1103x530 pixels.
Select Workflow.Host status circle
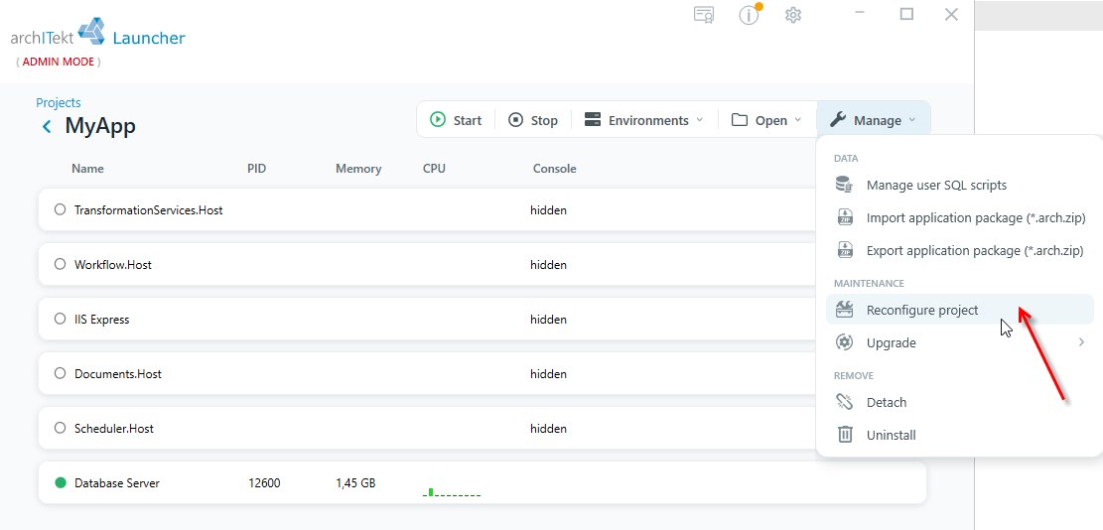pos(60,264)
